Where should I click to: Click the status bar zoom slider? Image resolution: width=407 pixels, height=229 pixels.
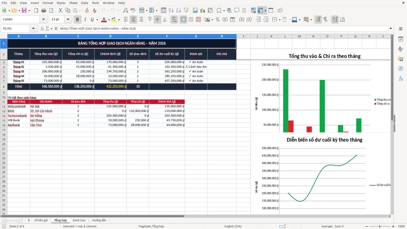pyautogui.click(x=380, y=226)
